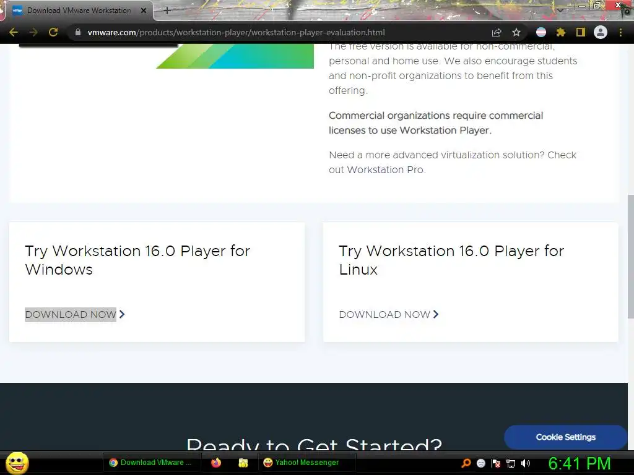Screen dimensions: 634x475
Task: Click the browser forward arrow
Action: point(33,32)
